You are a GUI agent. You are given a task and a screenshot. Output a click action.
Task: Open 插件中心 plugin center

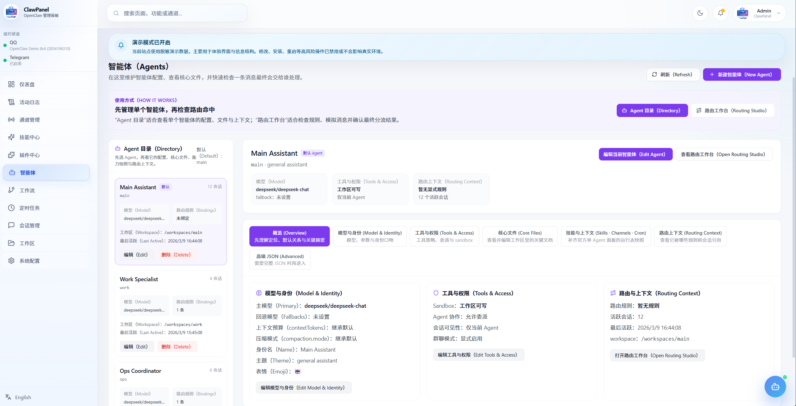click(x=46, y=155)
